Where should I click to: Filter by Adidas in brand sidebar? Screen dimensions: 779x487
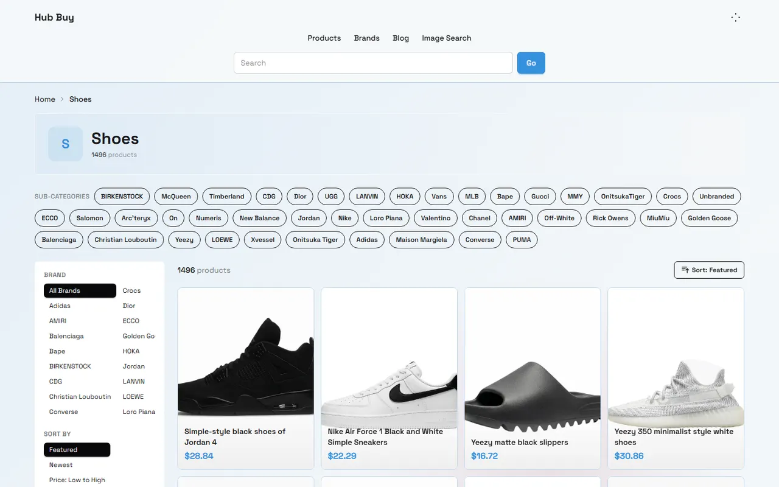[x=60, y=306]
